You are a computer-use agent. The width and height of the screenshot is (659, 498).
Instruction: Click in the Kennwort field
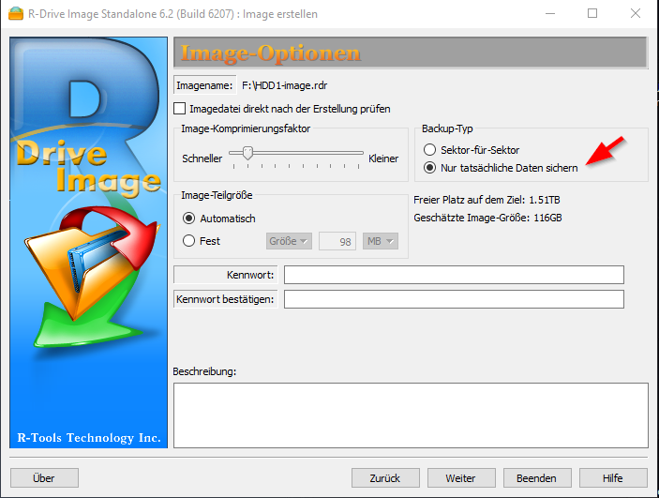[x=454, y=275]
